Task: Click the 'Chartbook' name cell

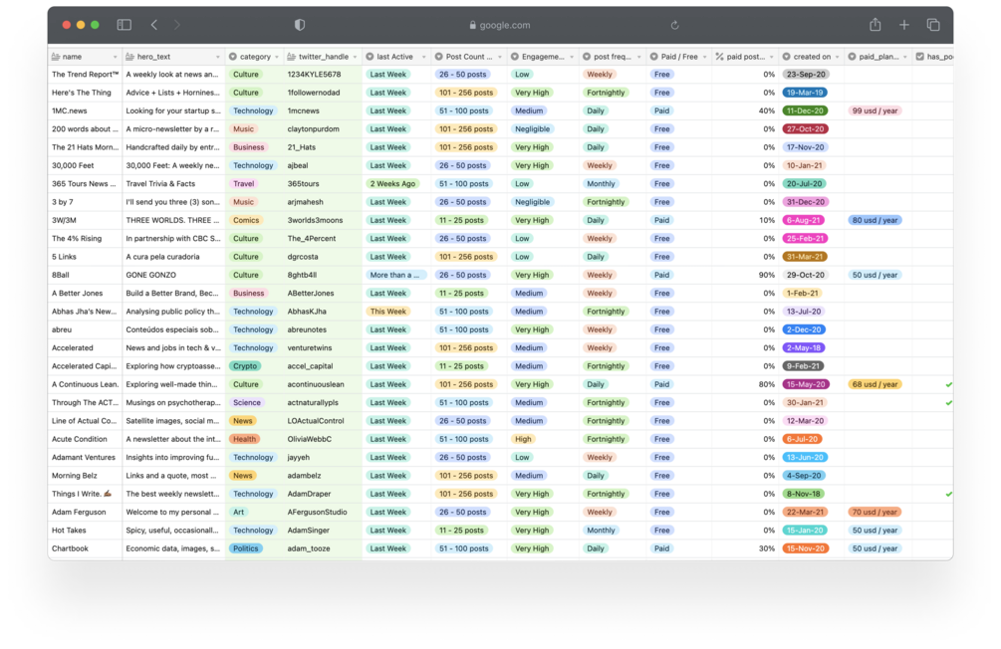Action: pos(85,548)
